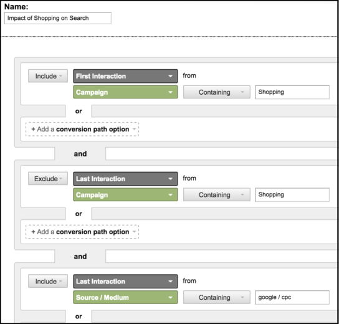
Task: Open the bottom Include dropdown
Action: (x=48, y=281)
